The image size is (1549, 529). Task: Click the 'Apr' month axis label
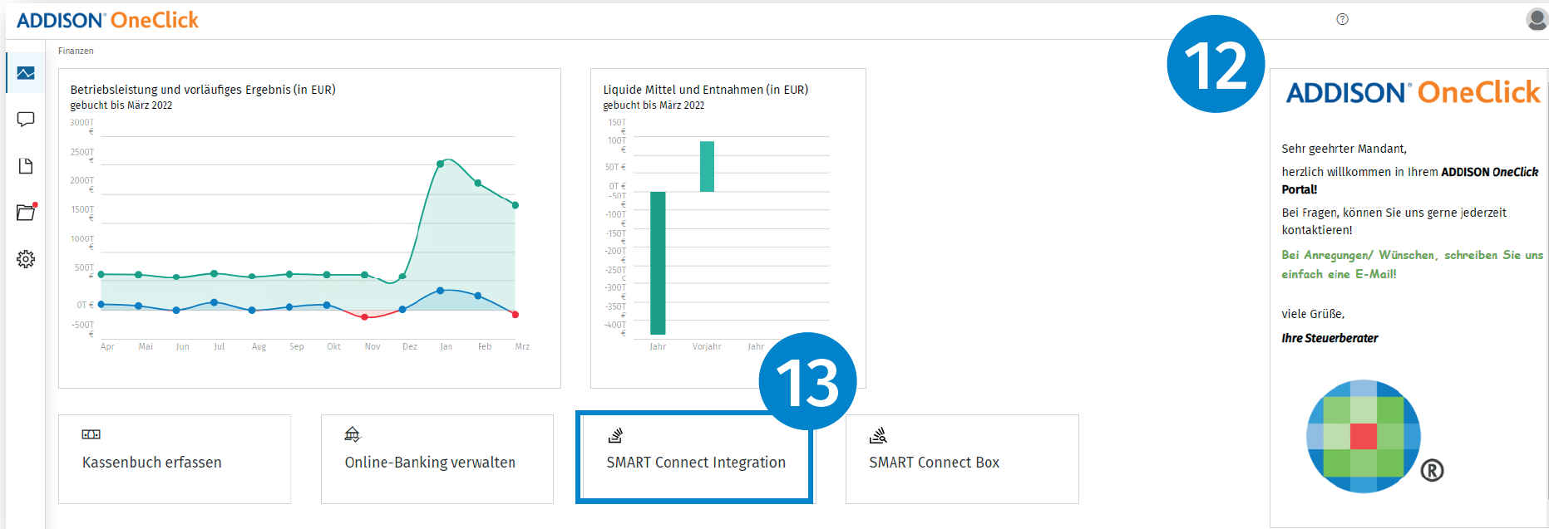point(107,346)
